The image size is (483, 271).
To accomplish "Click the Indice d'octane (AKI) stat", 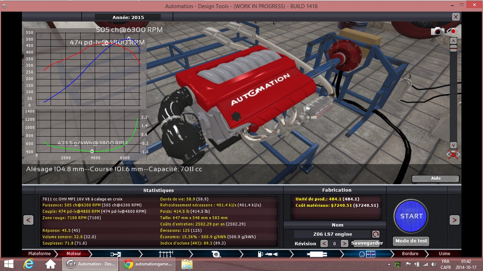I will 193,243.
